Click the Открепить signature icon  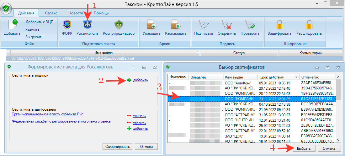(227, 24)
